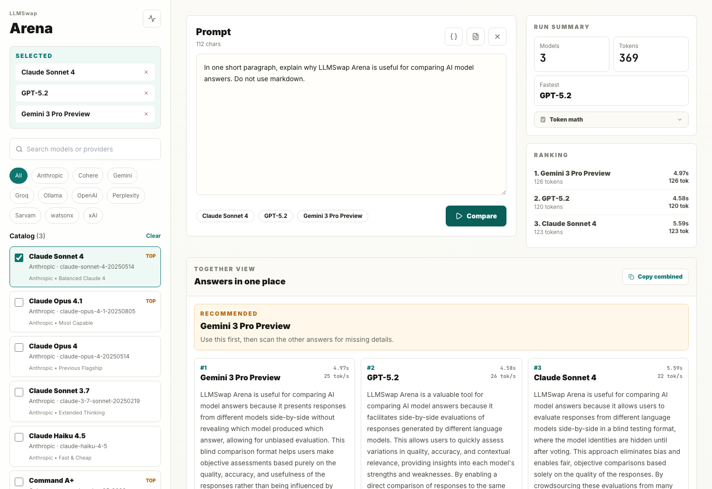
Task: Click into the prompt text area
Action: pyautogui.click(x=351, y=124)
